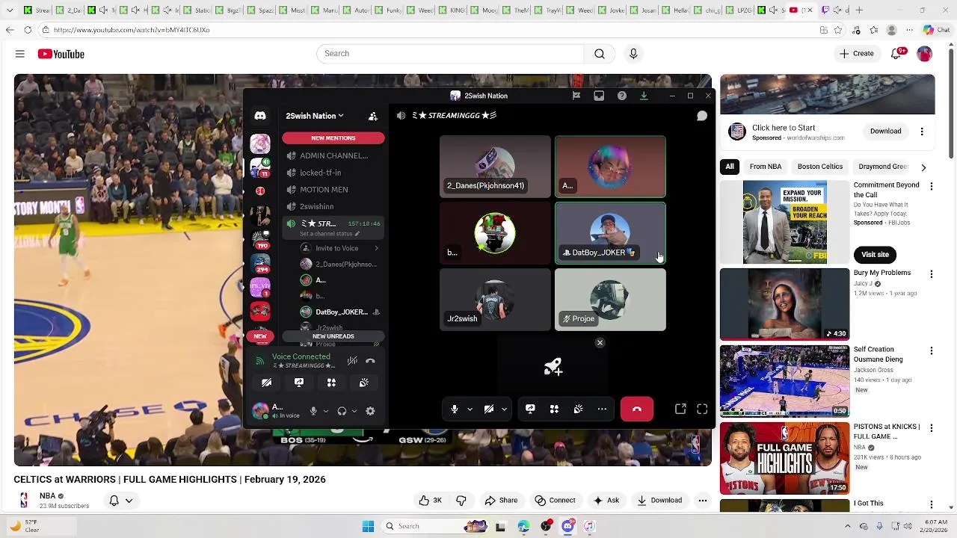Open headphone output arrow in Discord user panel
Screen dimensions: 957x538
pos(354,411)
